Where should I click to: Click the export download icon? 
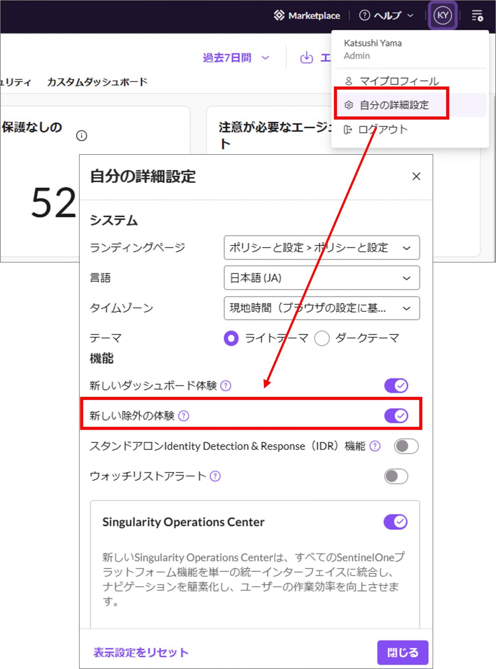306,57
